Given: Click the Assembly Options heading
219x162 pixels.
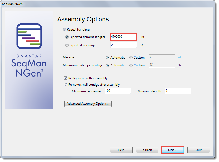Looking at the screenshot, I should [x=83, y=19].
